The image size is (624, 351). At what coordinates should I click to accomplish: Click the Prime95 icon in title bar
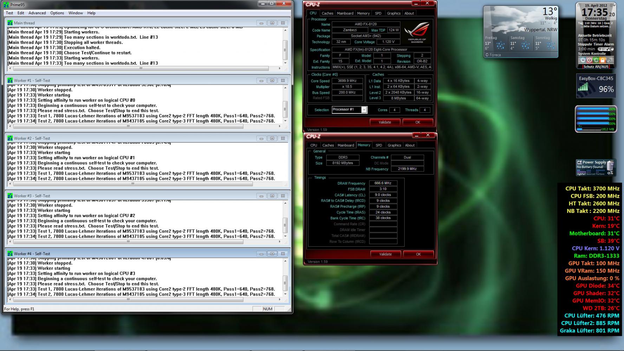pyautogui.click(x=6, y=5)
